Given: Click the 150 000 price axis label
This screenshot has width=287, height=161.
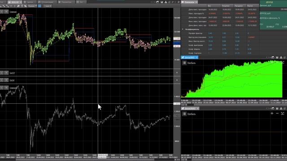Looking at the screenshot, I should [177, 18].
